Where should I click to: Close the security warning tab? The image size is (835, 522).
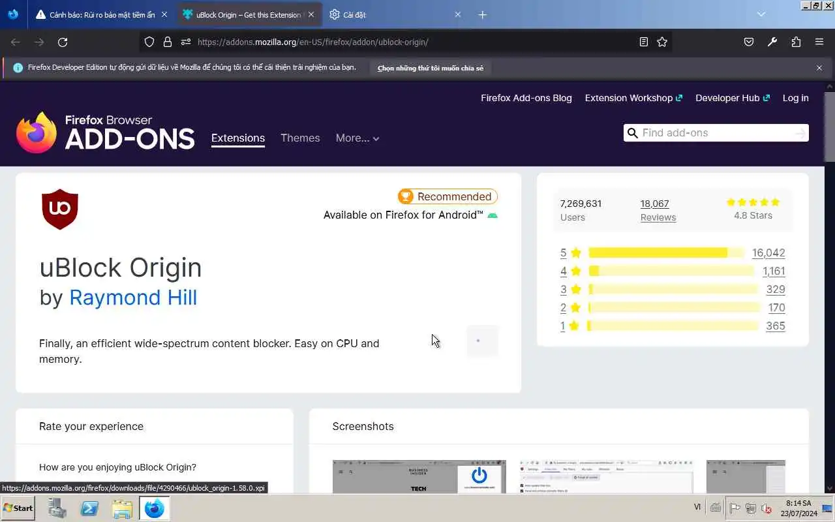click(x=164, y=14)
